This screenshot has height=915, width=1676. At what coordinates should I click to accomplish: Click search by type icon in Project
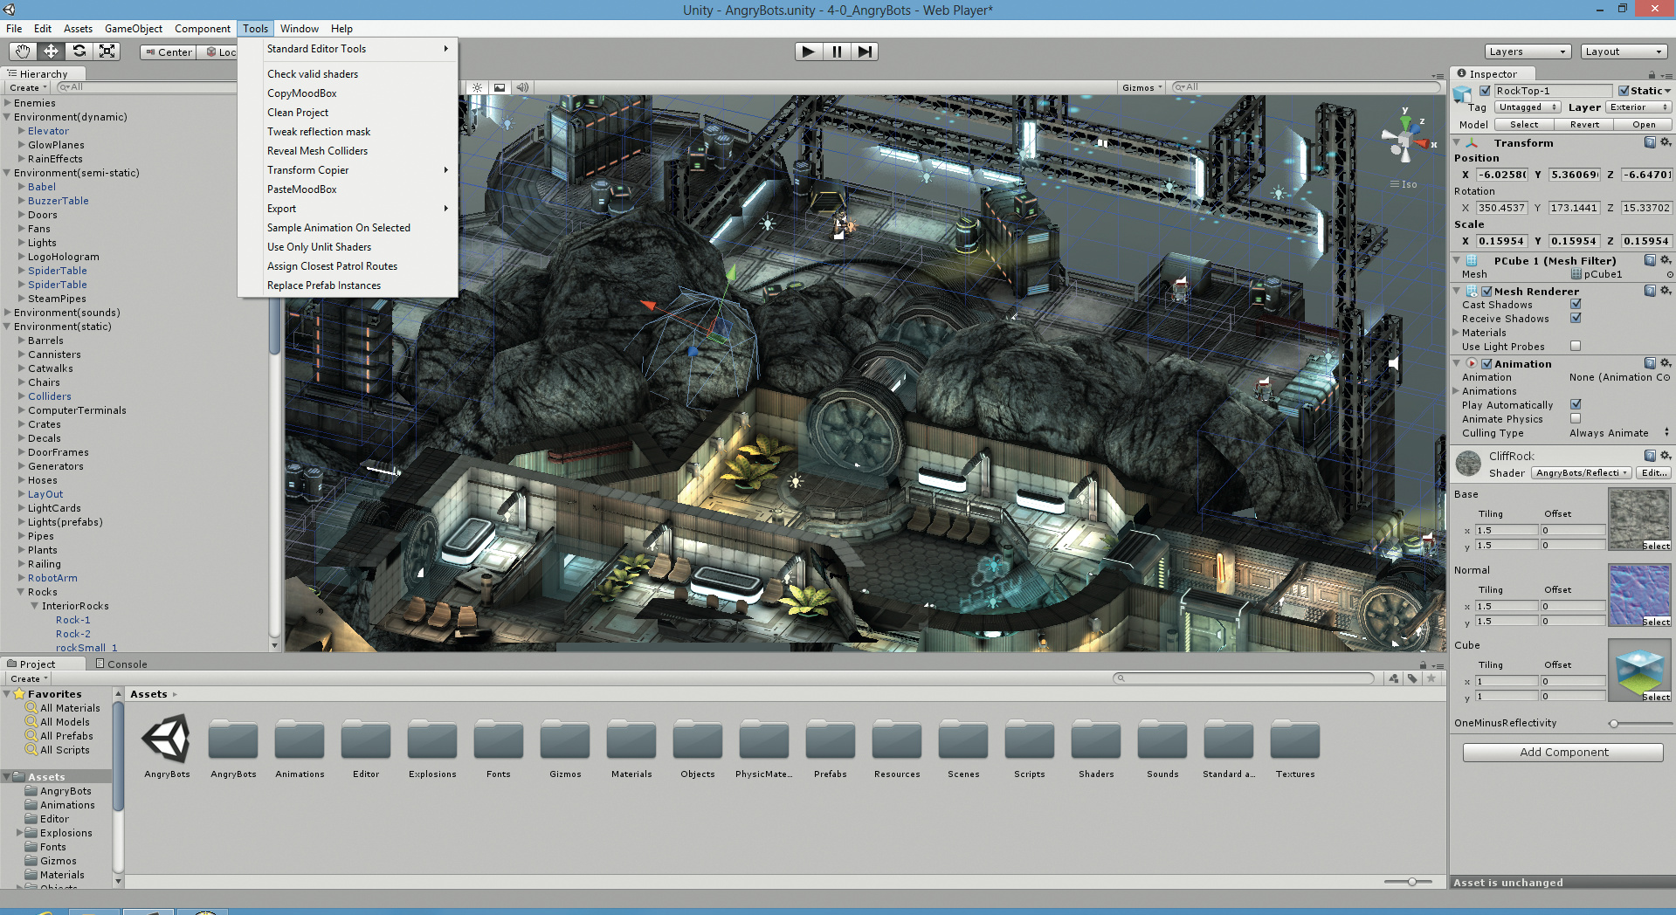coord(1394,678)
